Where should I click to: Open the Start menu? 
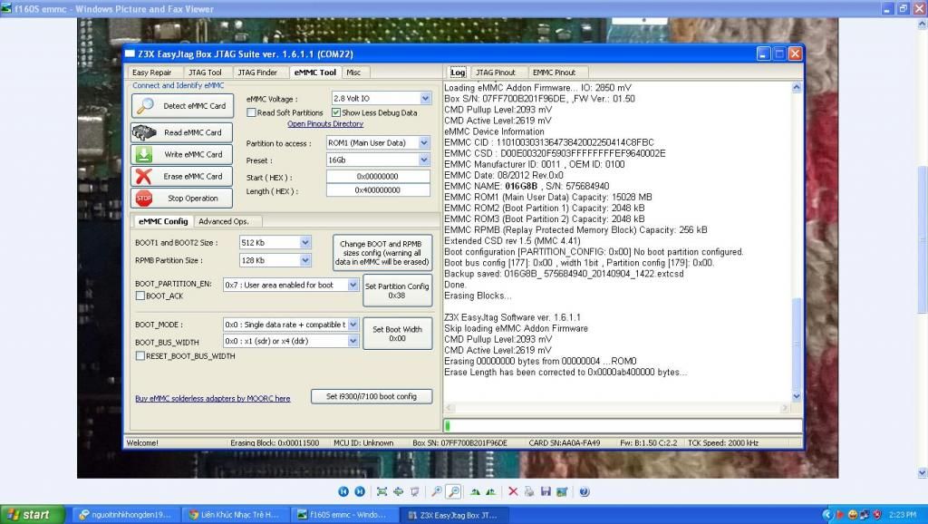pyautogui.click(x=33, y=515)
